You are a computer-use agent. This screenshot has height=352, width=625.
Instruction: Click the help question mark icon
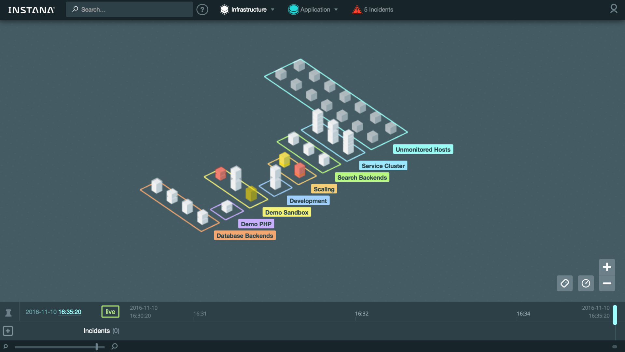click(202, 9)
